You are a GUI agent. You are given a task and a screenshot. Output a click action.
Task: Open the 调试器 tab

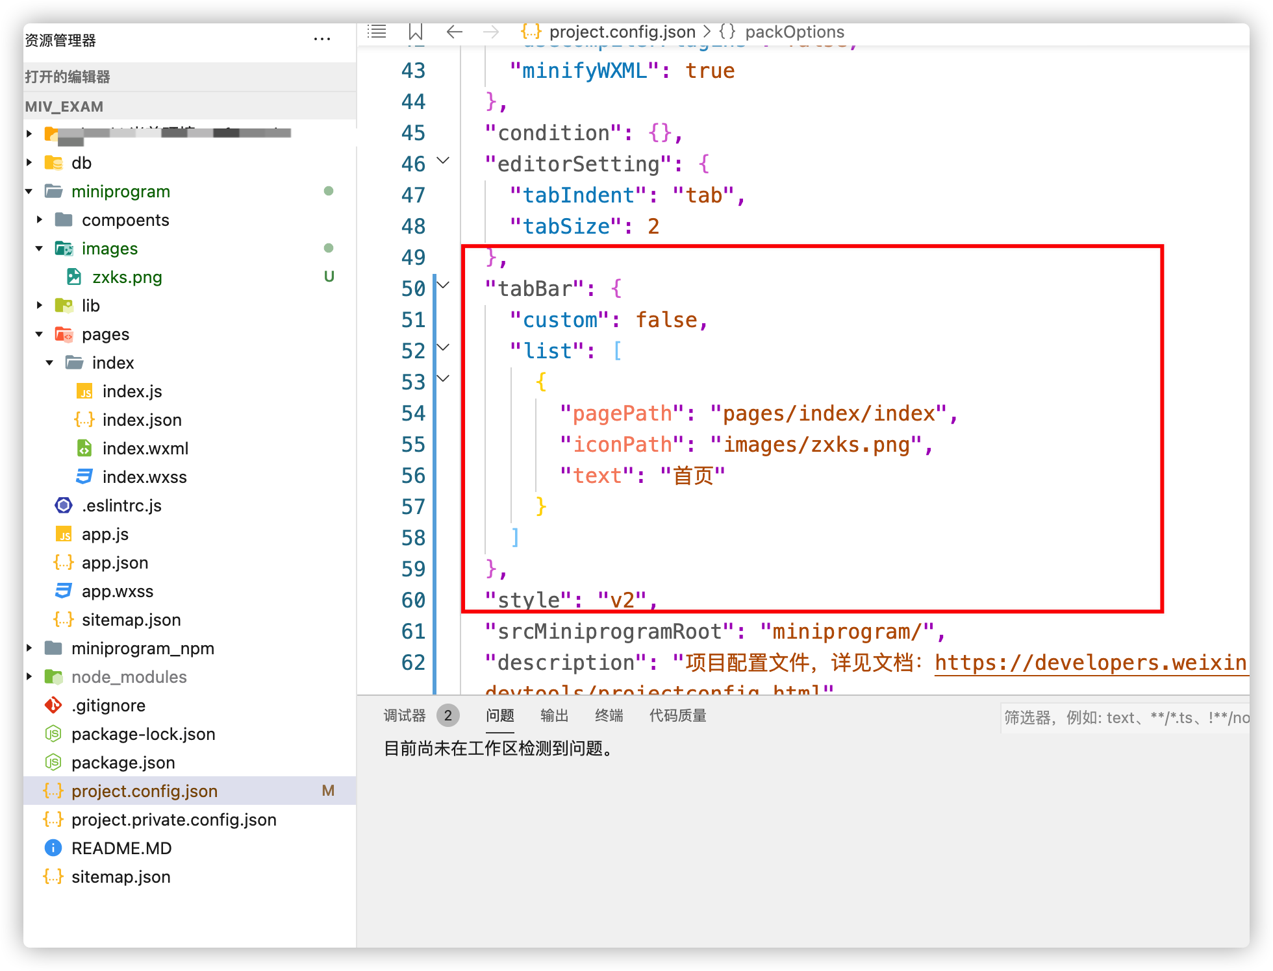tap(405, 715)
